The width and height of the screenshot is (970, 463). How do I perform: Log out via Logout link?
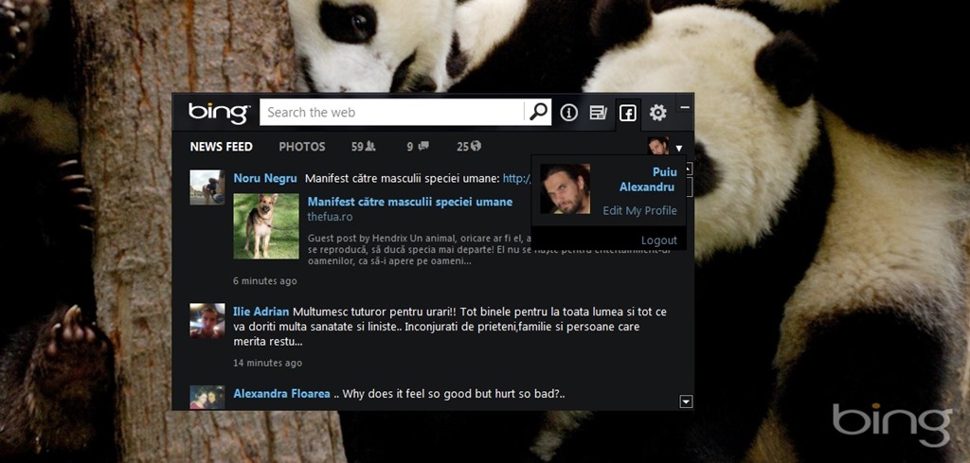tap(658, 240)
